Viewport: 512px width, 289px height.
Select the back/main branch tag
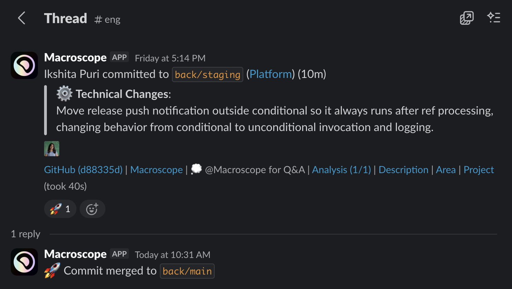187,271
